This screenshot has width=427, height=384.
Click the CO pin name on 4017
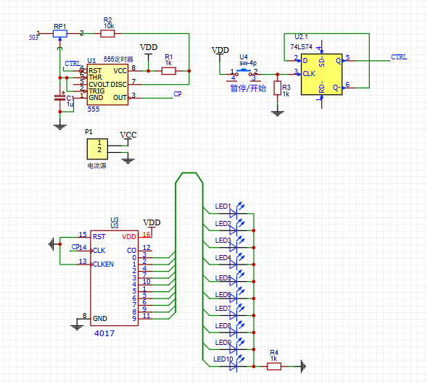(131, 251)
